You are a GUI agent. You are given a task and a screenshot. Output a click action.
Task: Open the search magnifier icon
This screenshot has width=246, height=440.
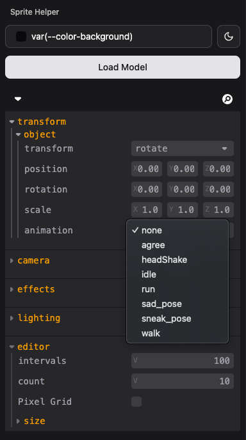click(227, 99)
